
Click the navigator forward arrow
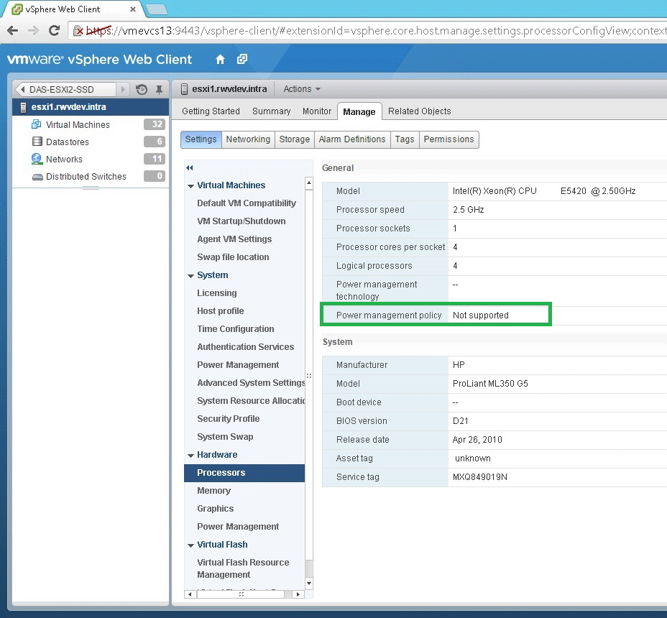123,89
